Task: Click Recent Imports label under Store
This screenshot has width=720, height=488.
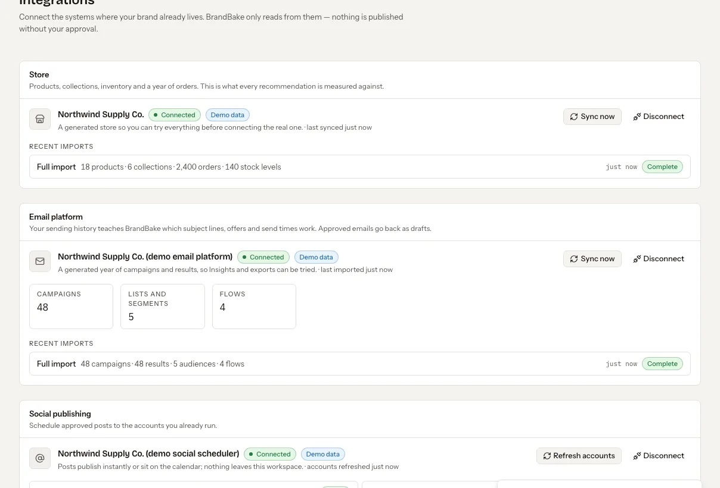Action: [x=61, y=146]
